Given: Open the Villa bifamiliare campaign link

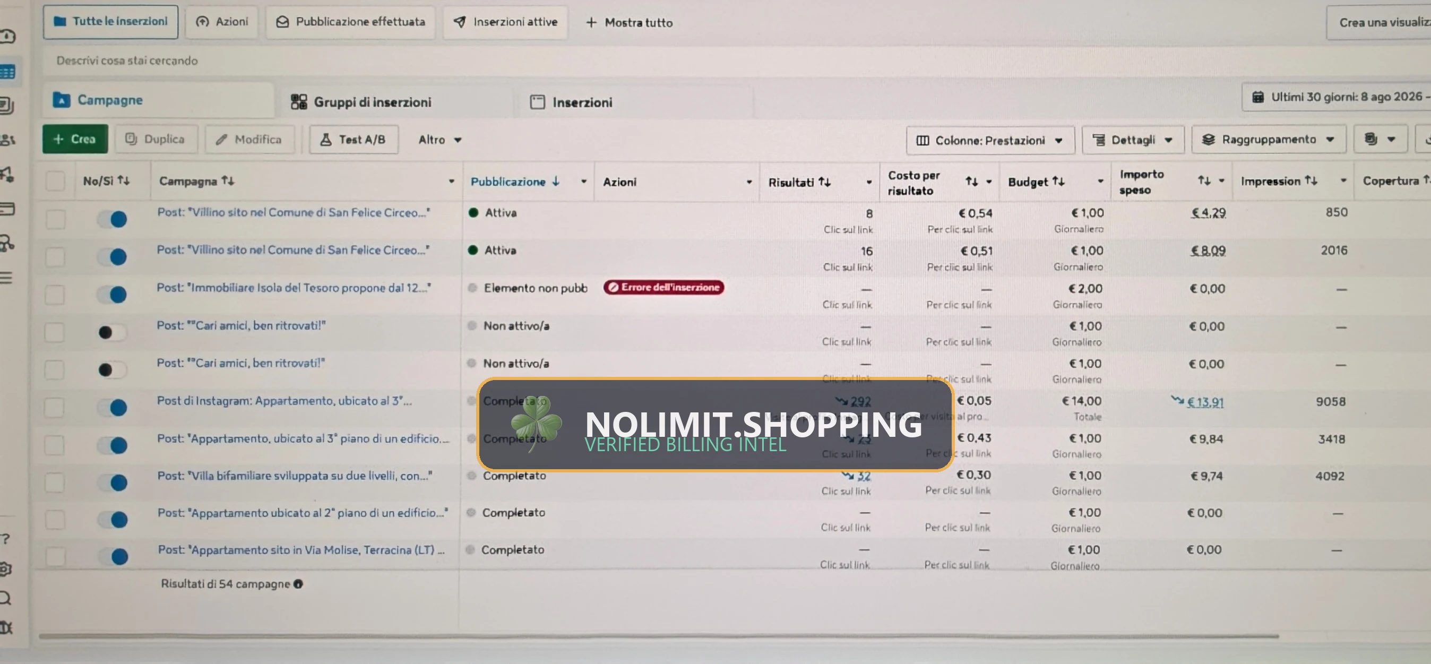Looking at the screenshot, I should 295,476.
